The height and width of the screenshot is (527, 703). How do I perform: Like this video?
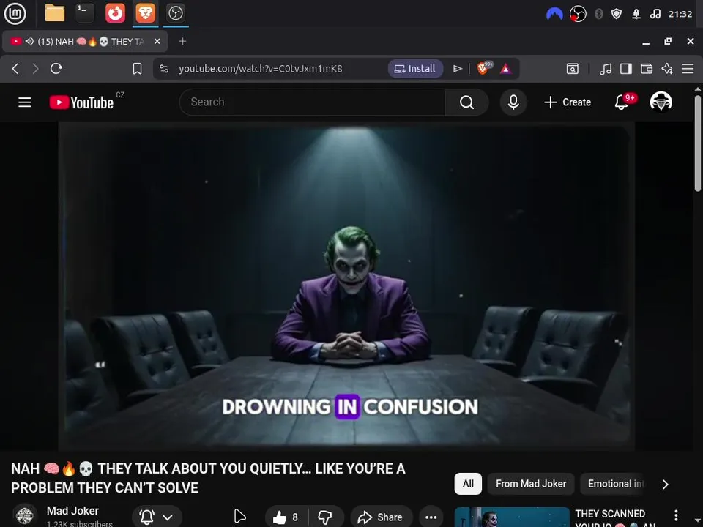coord(286,517)
